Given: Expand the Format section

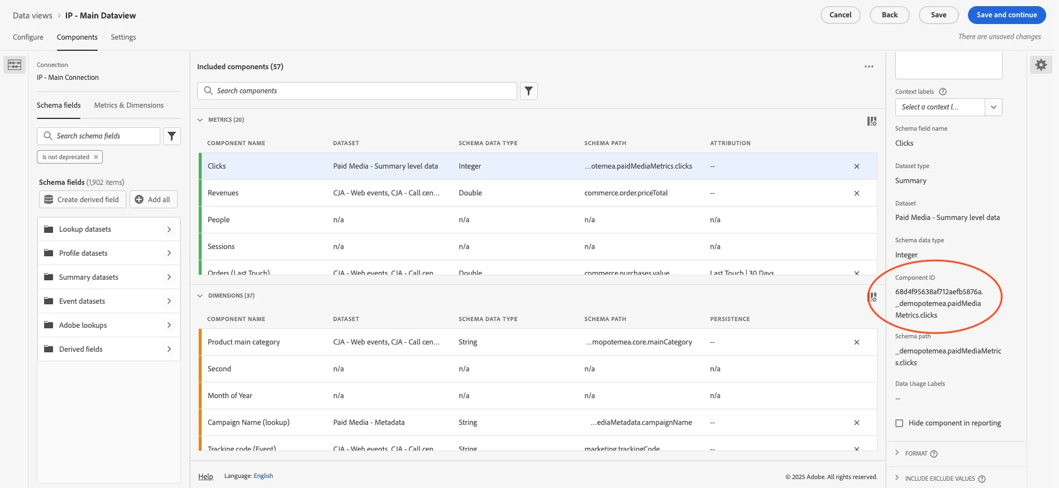Looking at the screenshot, I should [897, 453].
